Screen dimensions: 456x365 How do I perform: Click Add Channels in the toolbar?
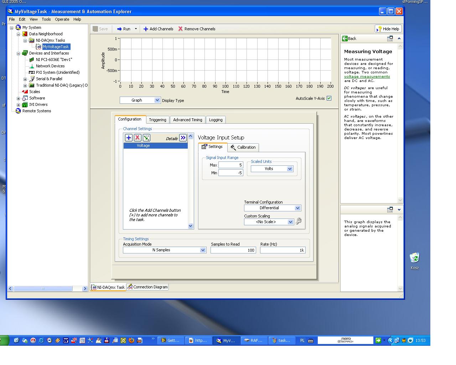(158, 29)
